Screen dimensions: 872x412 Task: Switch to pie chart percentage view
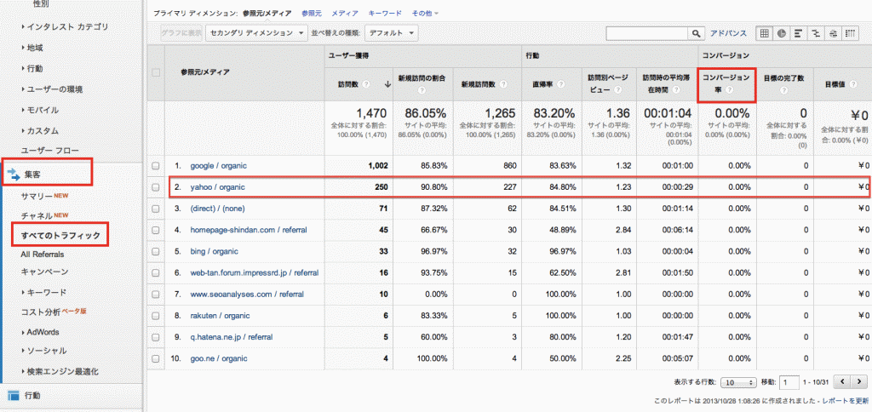pos(781,33)
